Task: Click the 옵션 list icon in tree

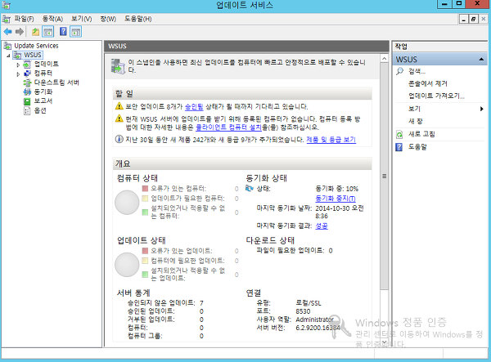Action: 27,110
